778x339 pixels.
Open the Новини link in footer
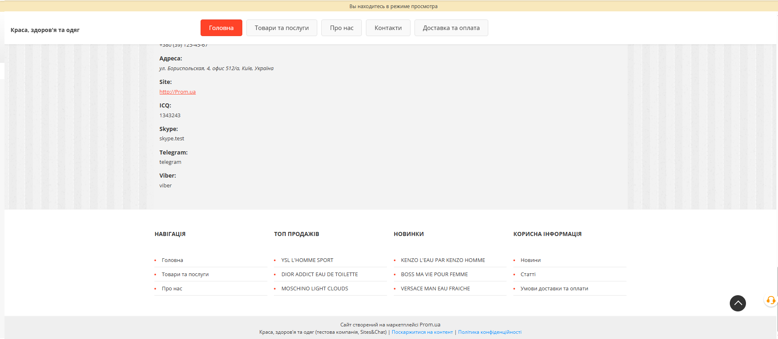click(530, 260)
